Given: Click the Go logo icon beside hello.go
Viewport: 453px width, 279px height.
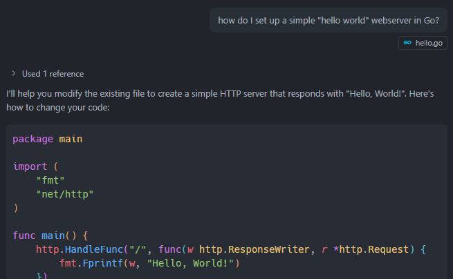Looking at the screenshot, I should pos(407,43).
